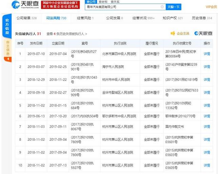Screen dimensions: 218x174
Task: Open the 公司发展 0 tab
Action: point(115,18)
